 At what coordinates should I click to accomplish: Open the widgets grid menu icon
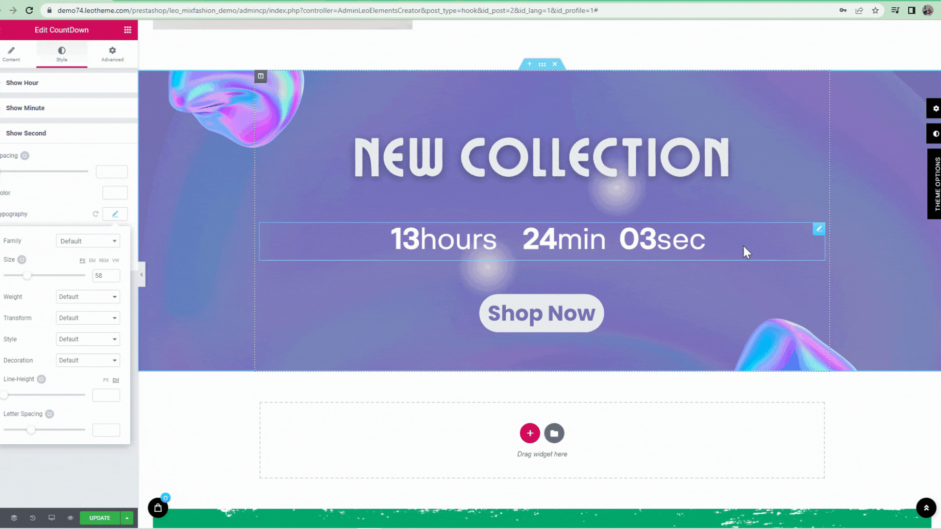tap(127, 30)
